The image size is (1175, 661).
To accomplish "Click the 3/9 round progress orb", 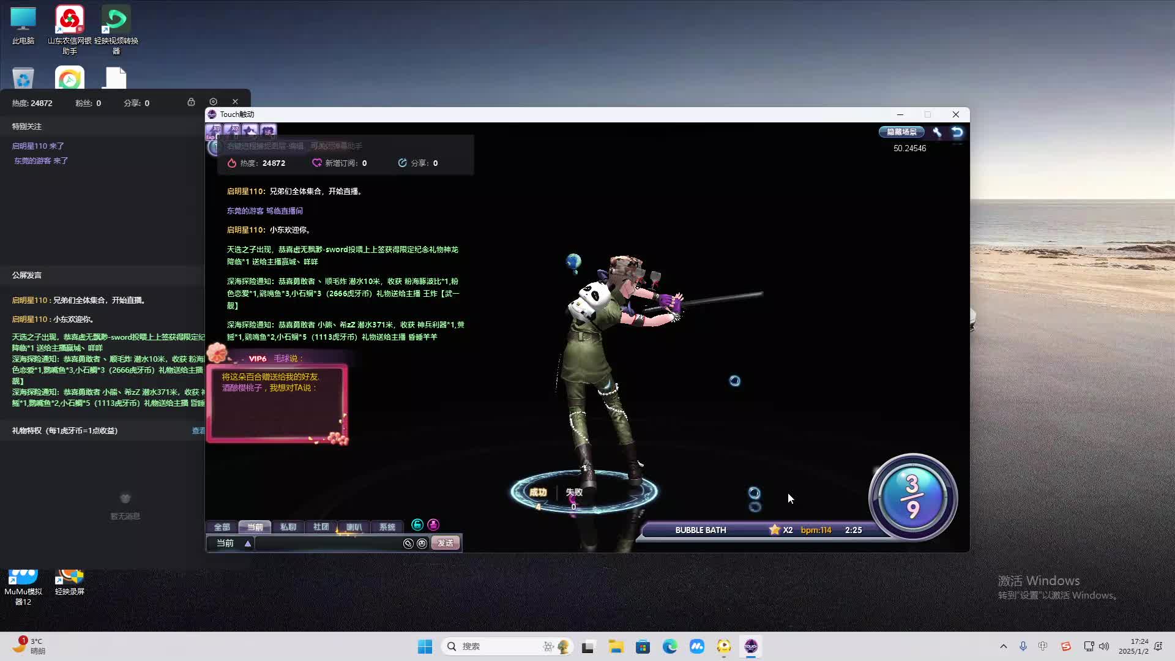I will [x=912, y=497].
